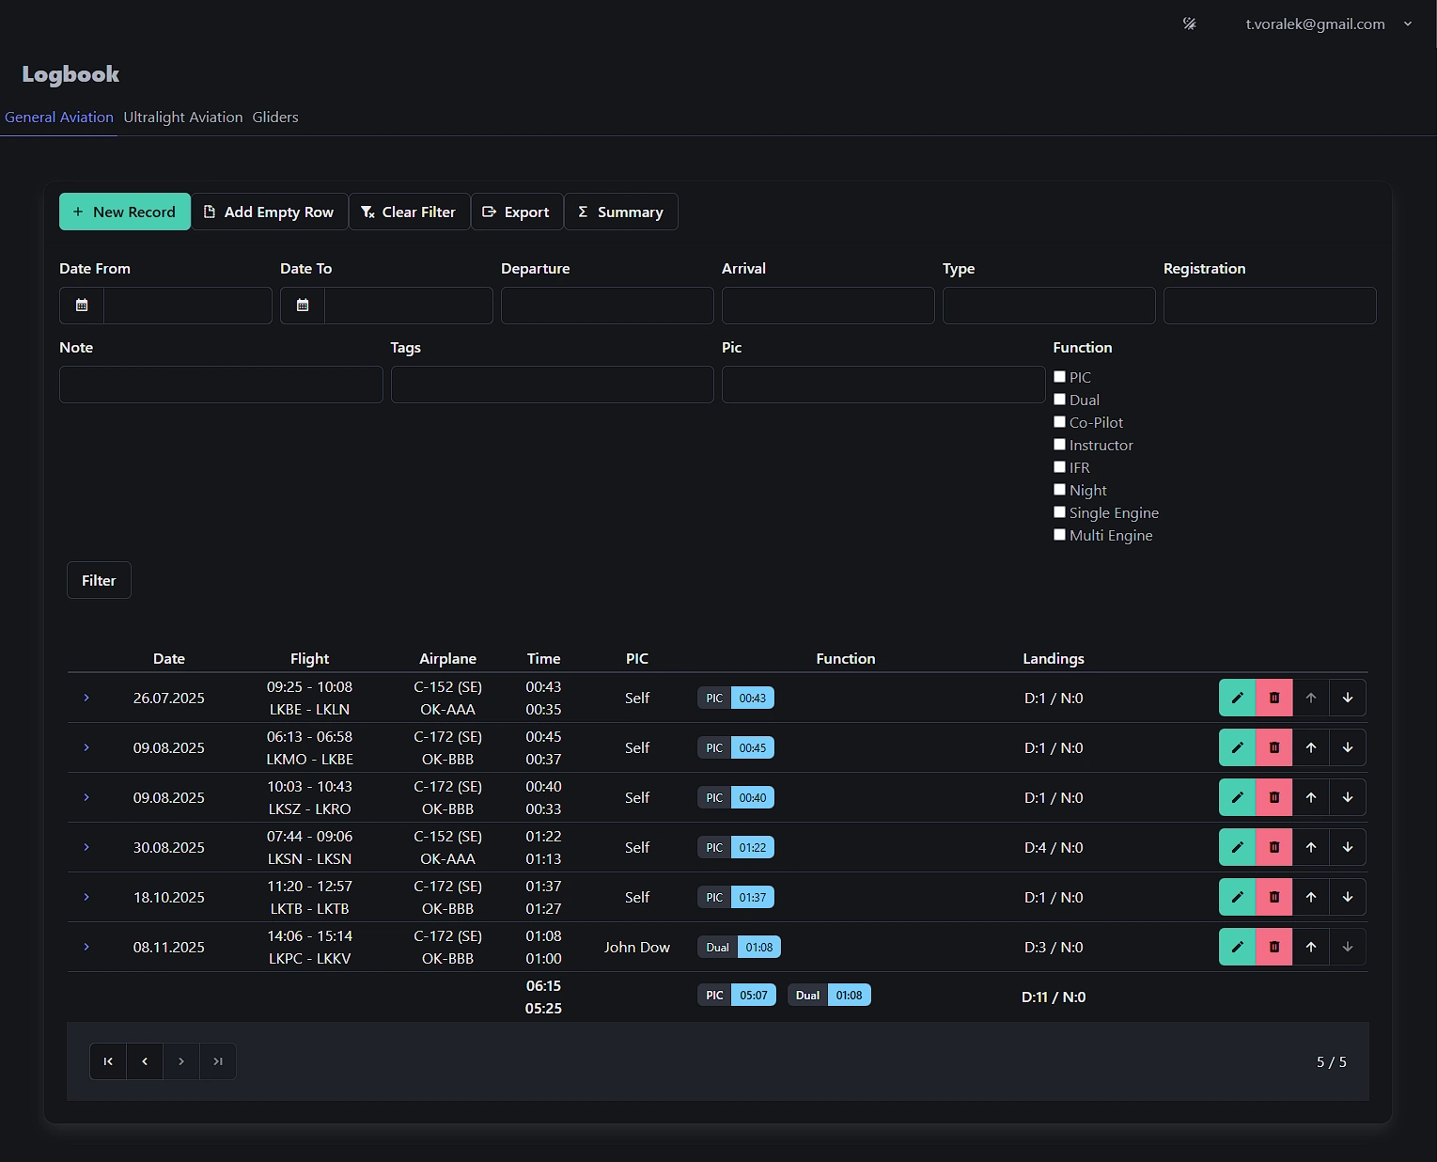Open the Date To calendar picker

303,306
